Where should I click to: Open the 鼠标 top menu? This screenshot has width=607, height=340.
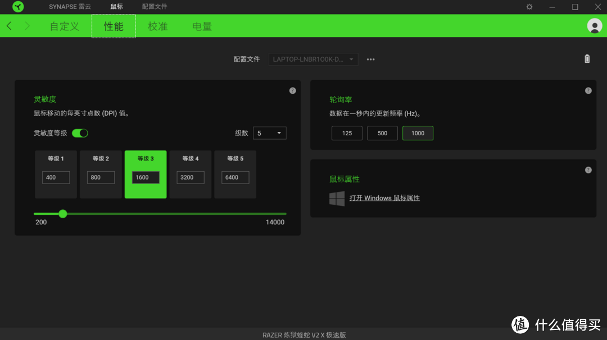[116, 7]
